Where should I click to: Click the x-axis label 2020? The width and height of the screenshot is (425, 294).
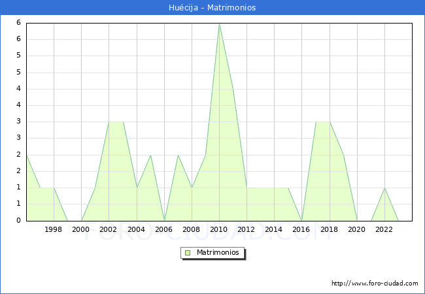(357, 229)
